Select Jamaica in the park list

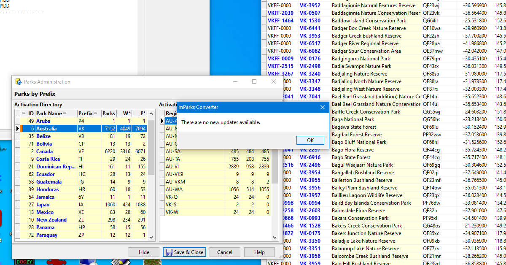(x=81, y=197)
